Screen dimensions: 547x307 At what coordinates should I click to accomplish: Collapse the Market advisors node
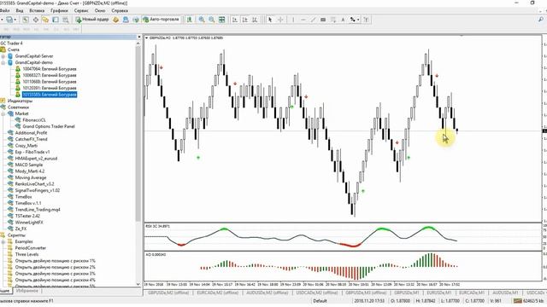click(x=3, y=113)
